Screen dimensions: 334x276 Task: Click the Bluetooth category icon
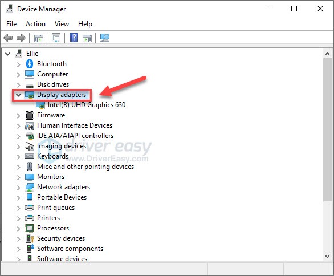pyautogui.click(x=30, y=64)
